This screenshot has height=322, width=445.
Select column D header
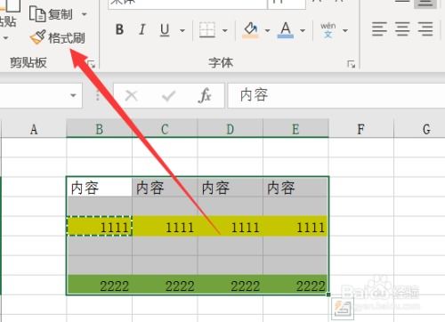231,129
